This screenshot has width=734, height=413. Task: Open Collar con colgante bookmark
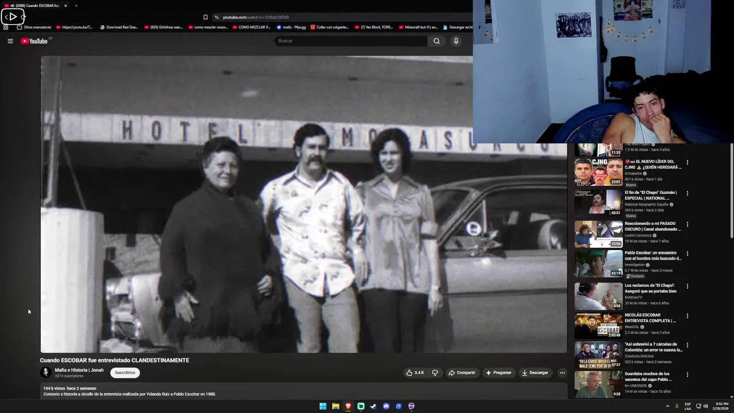coord(330,27)
